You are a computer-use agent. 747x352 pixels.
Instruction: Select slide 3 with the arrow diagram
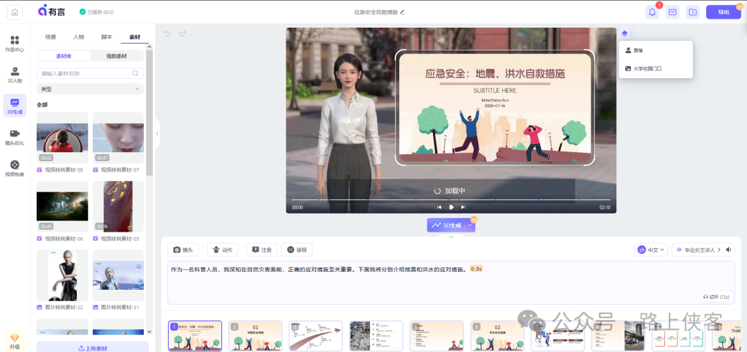pyautogui.click(x=316, y=336)
